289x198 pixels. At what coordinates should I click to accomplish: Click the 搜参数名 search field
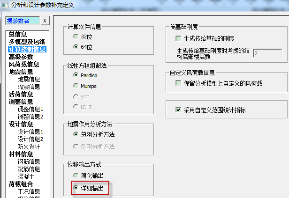(23, 21)
